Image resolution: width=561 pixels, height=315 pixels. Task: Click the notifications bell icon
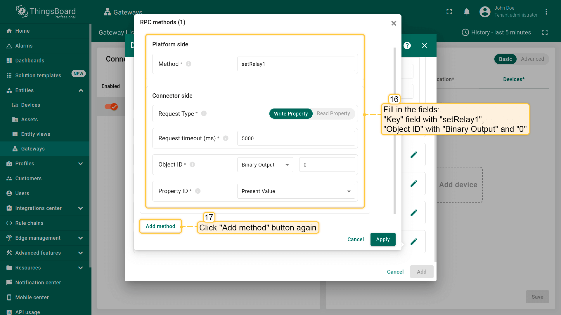(x=467, y=12)
